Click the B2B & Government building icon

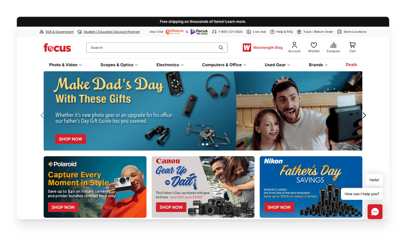[42, 32]
